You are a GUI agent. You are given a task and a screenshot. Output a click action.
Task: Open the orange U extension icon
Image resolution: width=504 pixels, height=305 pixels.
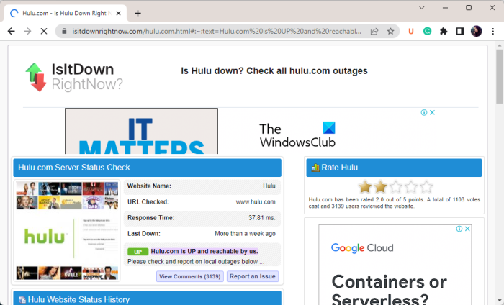pyautogui.click(x=411, y=31)
